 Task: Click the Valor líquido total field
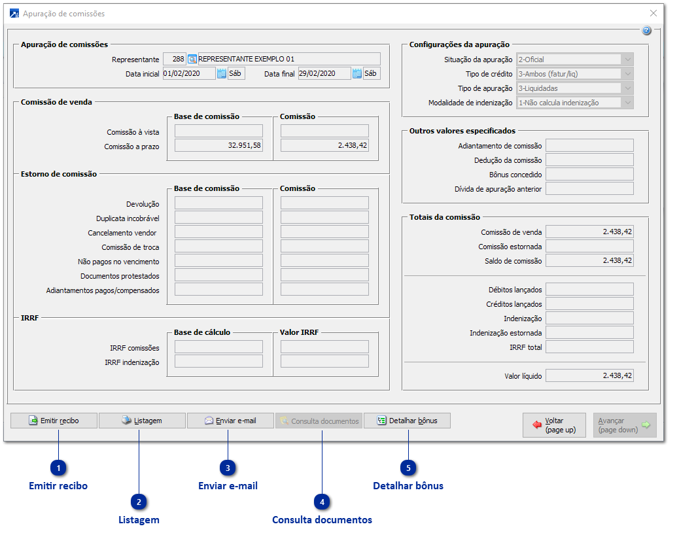(x=589, y=375)
